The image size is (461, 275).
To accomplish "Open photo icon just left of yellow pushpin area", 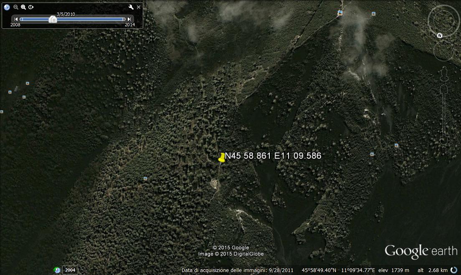I will pos(145,179).
